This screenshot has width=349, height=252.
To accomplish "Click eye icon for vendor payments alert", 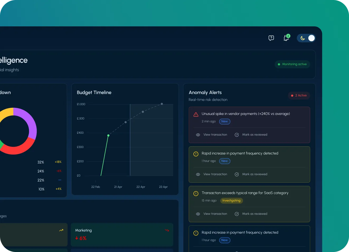I will (198, 135).
